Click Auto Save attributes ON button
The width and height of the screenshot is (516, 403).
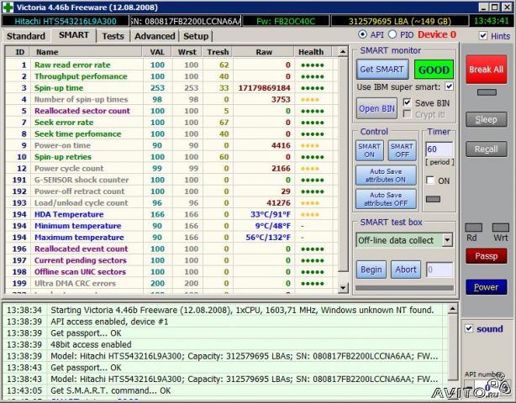coord(386,175)
